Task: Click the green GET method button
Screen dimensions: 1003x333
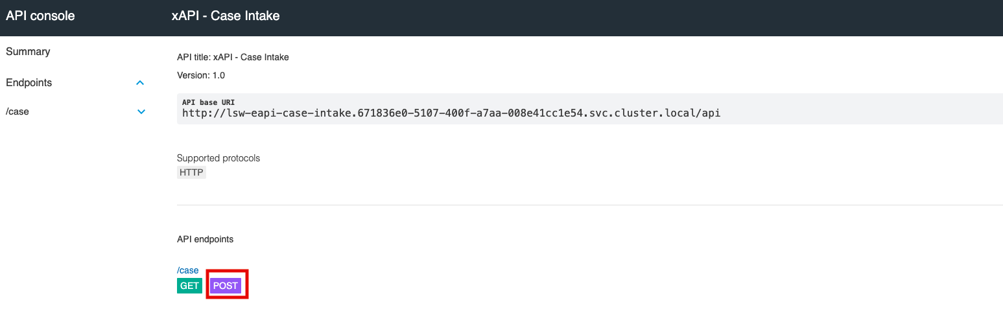Action: (x=189, y=286)
